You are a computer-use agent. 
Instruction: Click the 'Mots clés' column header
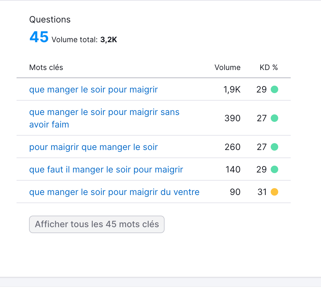46,67
